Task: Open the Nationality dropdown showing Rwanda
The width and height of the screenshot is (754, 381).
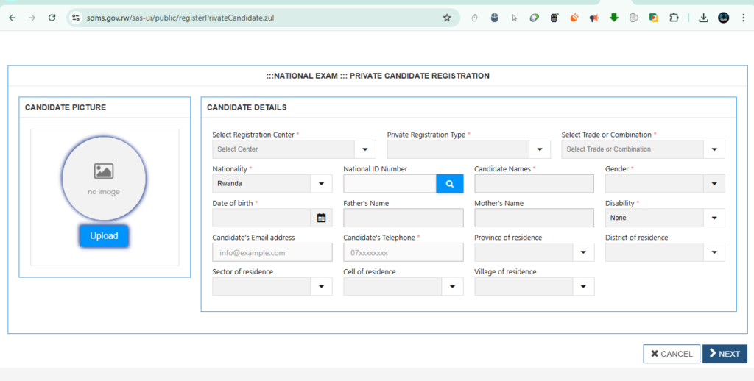Action: click(x=321, y=184)
